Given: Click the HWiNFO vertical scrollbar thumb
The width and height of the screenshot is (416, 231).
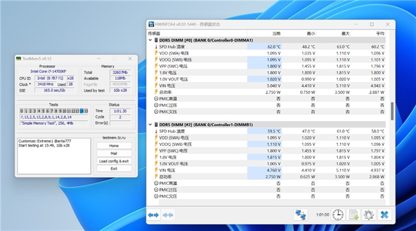Looking at the screenshot, I should click(x=392, y=111).
